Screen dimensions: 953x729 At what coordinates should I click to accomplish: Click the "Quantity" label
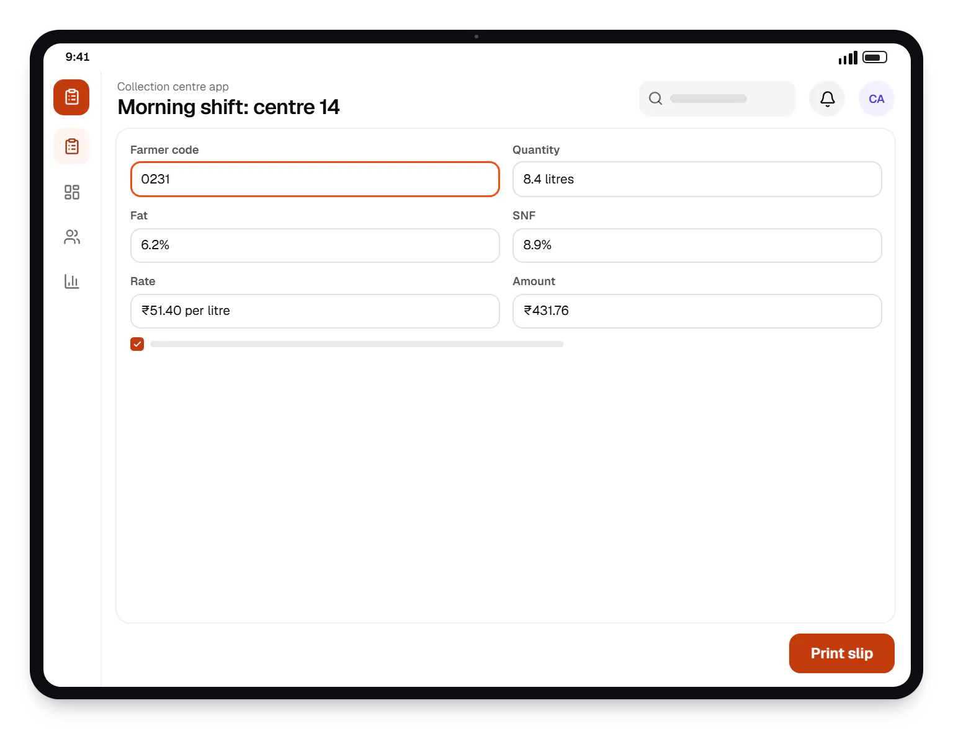coord(536,150)
